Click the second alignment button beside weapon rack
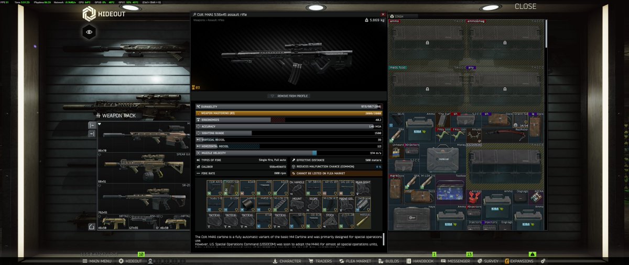 point(92,134)
